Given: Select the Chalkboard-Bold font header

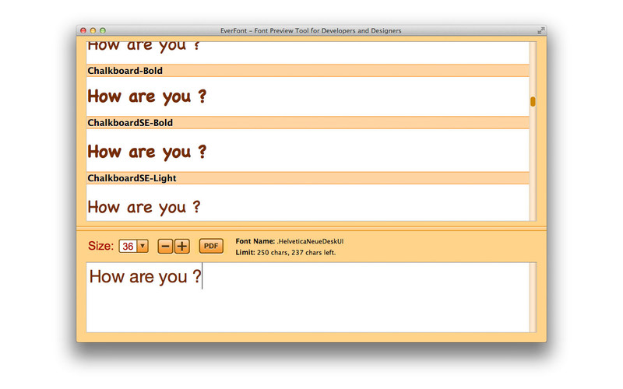Looking at the screenshot, I should pos(308,71).
